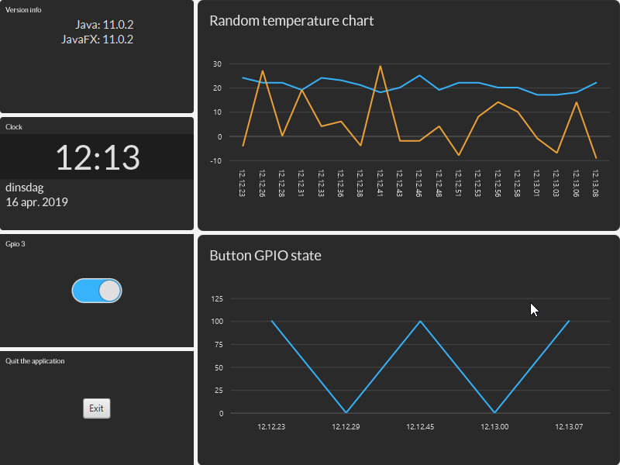Screen dimensions: 620x465
Task: Click the 12.13.08 label on temperature axis
Action: pyautogui.click(x=595, y=183)
